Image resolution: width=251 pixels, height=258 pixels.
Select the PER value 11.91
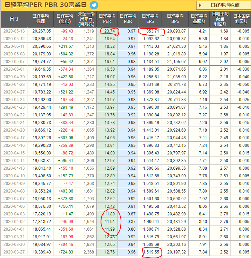(x=109, y=222)
